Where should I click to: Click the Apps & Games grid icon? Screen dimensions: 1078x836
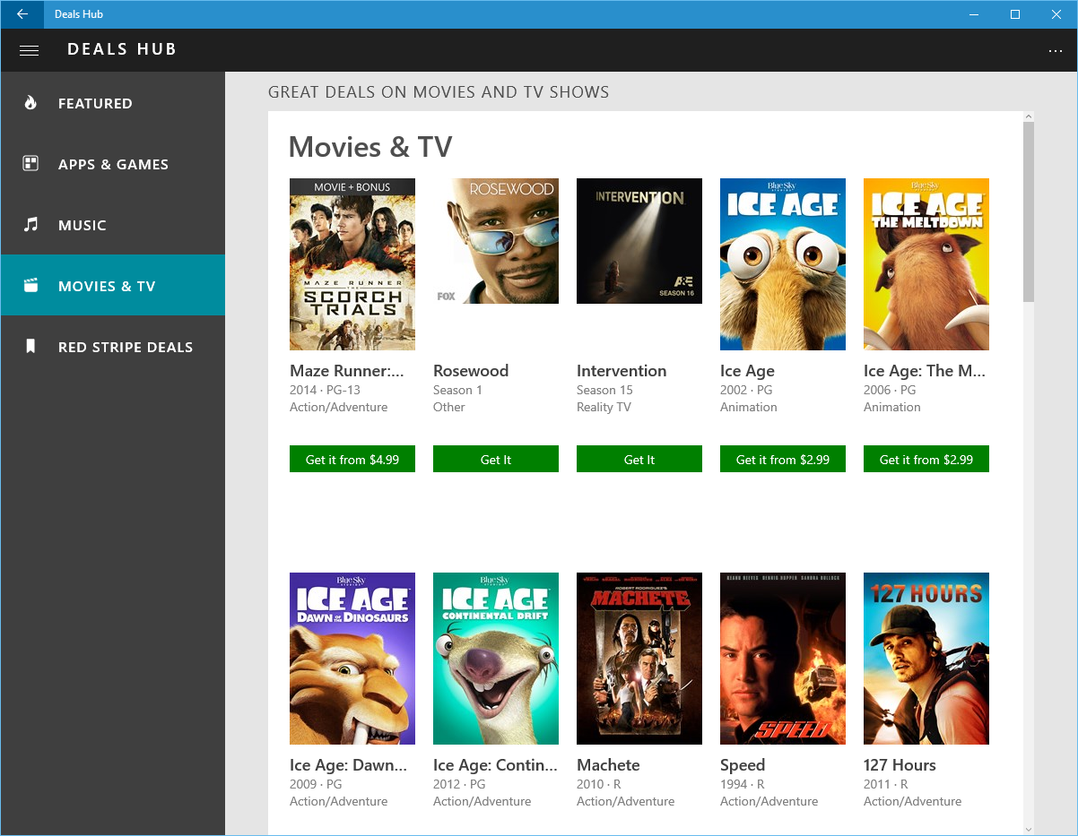pos(30,164)
